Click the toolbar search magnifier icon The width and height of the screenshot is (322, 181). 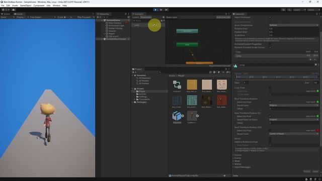(289, 10)
